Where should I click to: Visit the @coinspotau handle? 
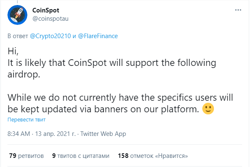tap(51, 19)
